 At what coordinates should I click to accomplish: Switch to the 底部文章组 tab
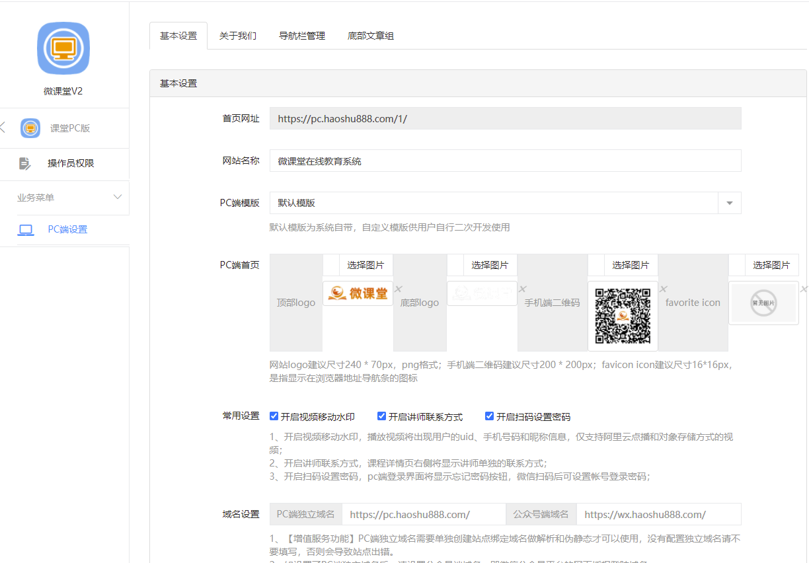(371, 36)
